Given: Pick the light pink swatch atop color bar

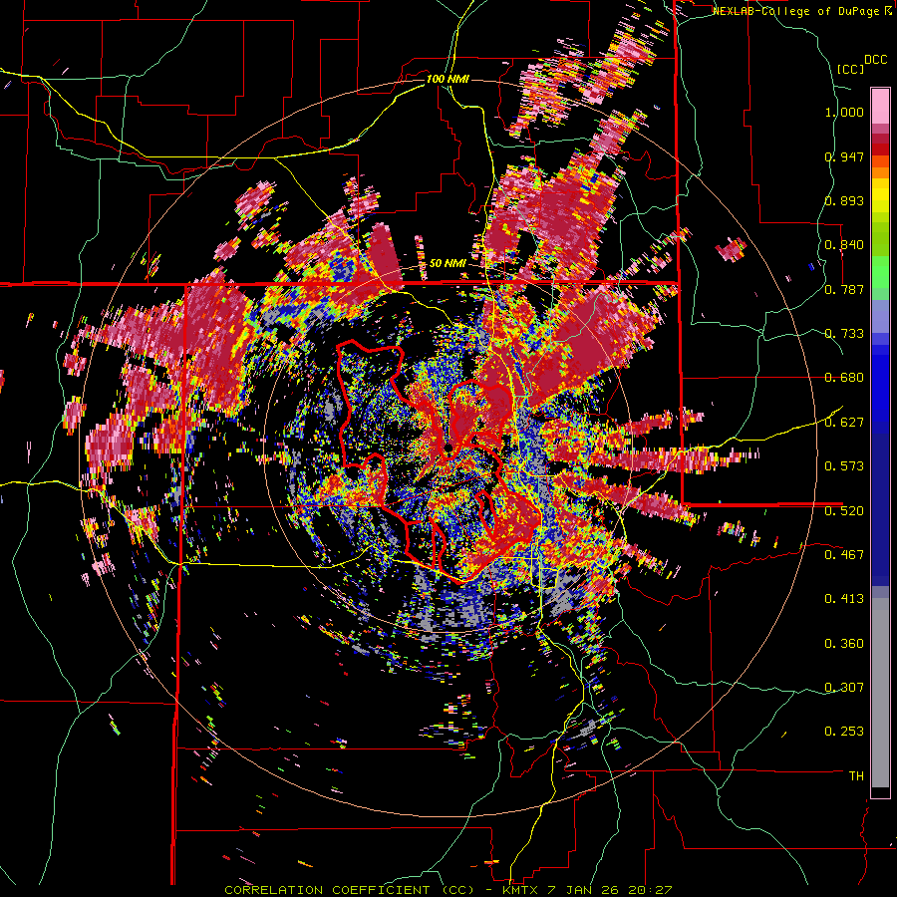Looking at the screenshot, I should [x=880, y=106].
